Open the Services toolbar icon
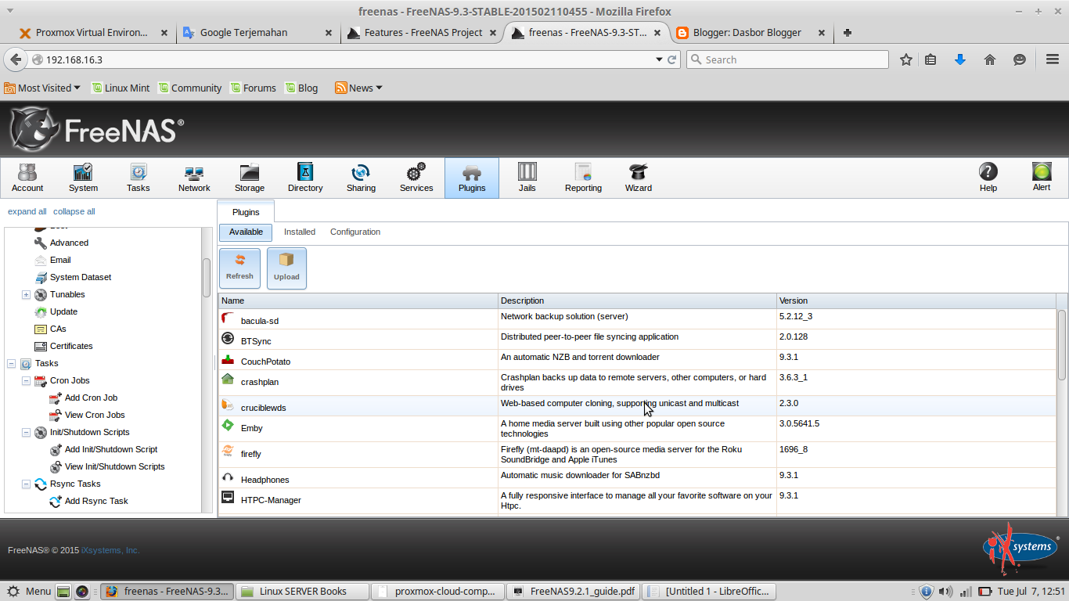Viewport: 1069px width, 601px height. [416, 178]
